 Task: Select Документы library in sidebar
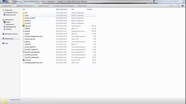tap(10, 24)
